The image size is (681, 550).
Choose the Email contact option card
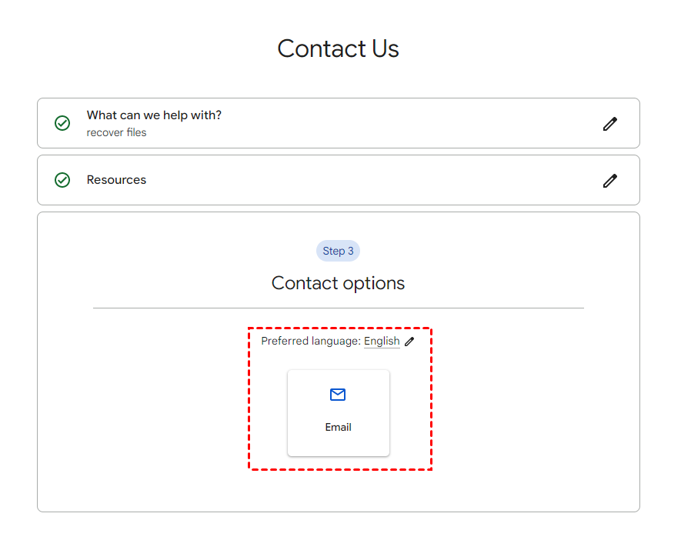tap(339, 413)
